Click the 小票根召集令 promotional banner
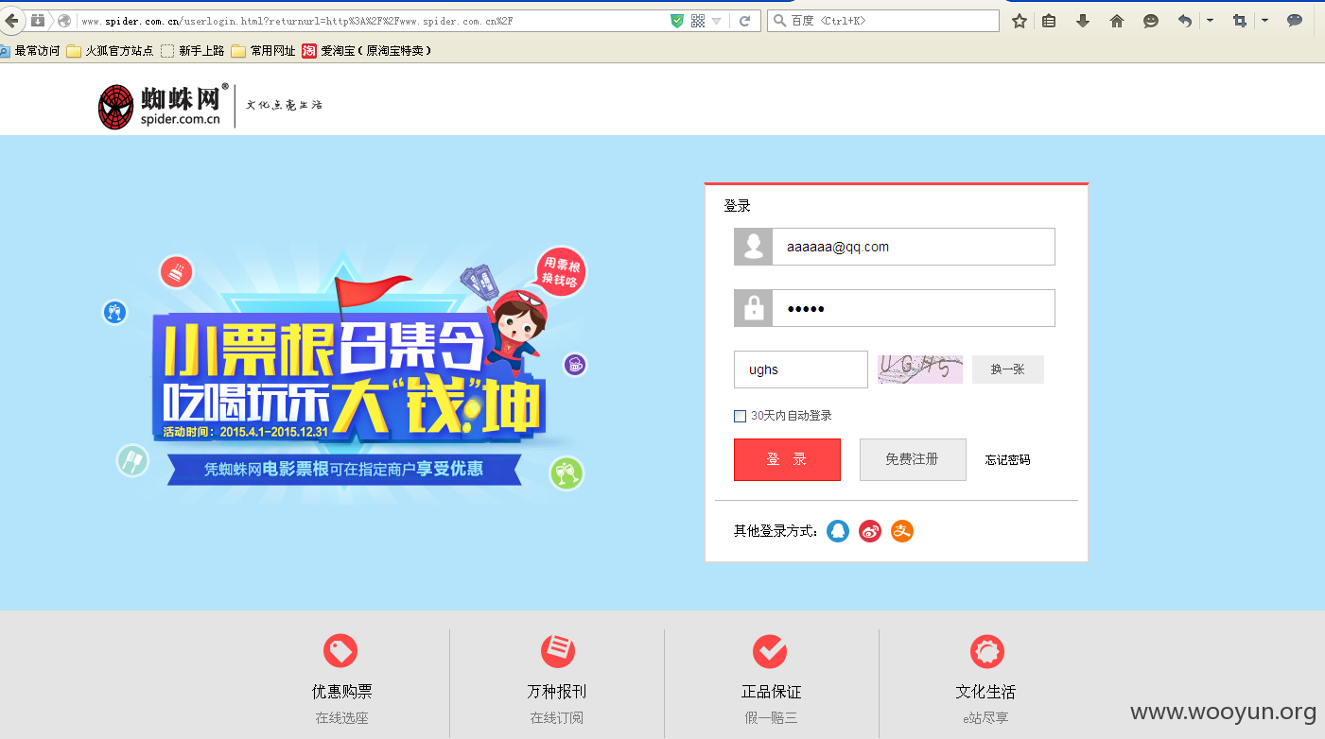Image resolution: width=1325 pixels, height=739 pixels. pos(345,373)
